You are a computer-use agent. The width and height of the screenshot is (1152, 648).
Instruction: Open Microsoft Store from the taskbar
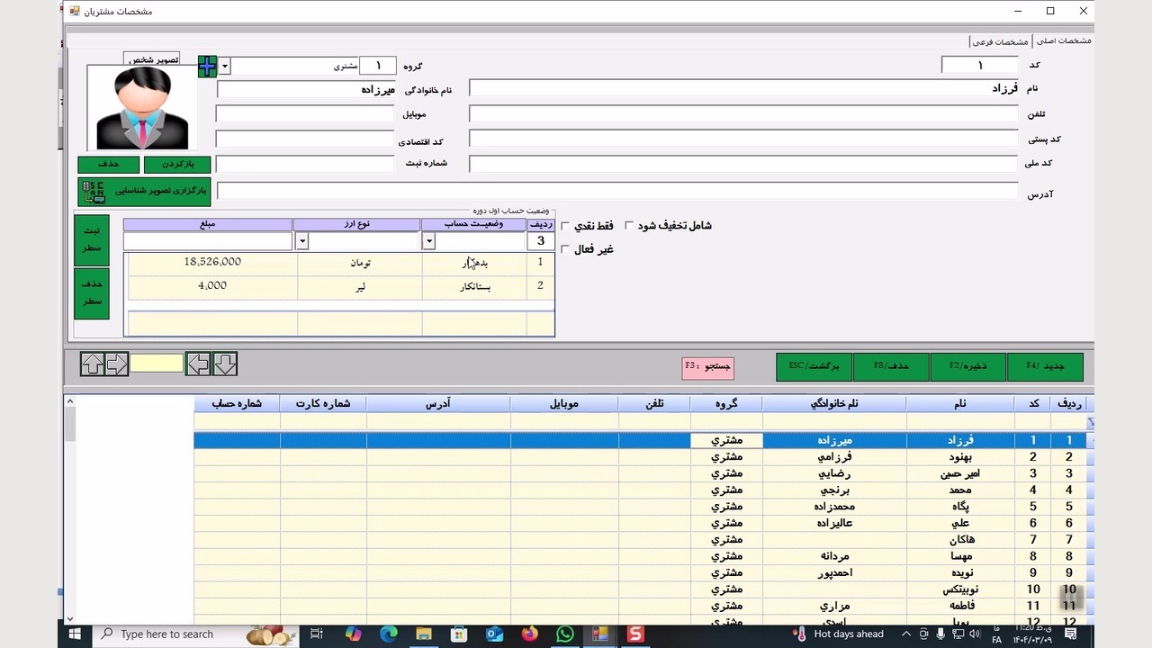point(459,634)
